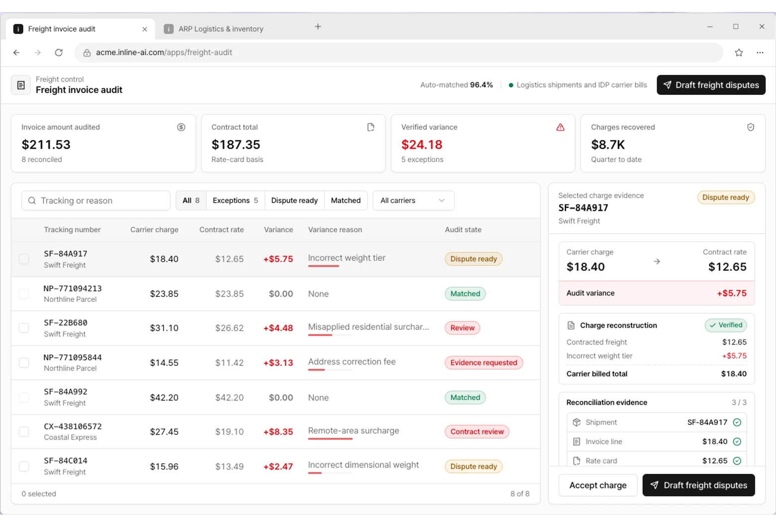Filter by the Matched tab
Viewport: 776px width, 527px height.
(x=346, y=200)
